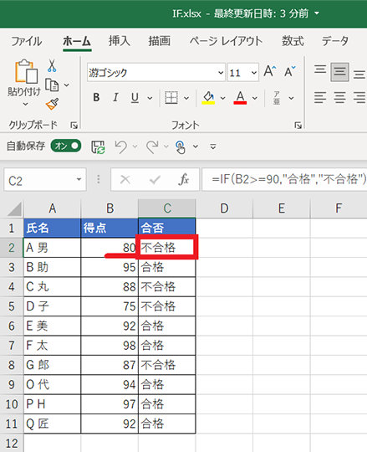Select the Format Painter brush

(x=52, y=104)
